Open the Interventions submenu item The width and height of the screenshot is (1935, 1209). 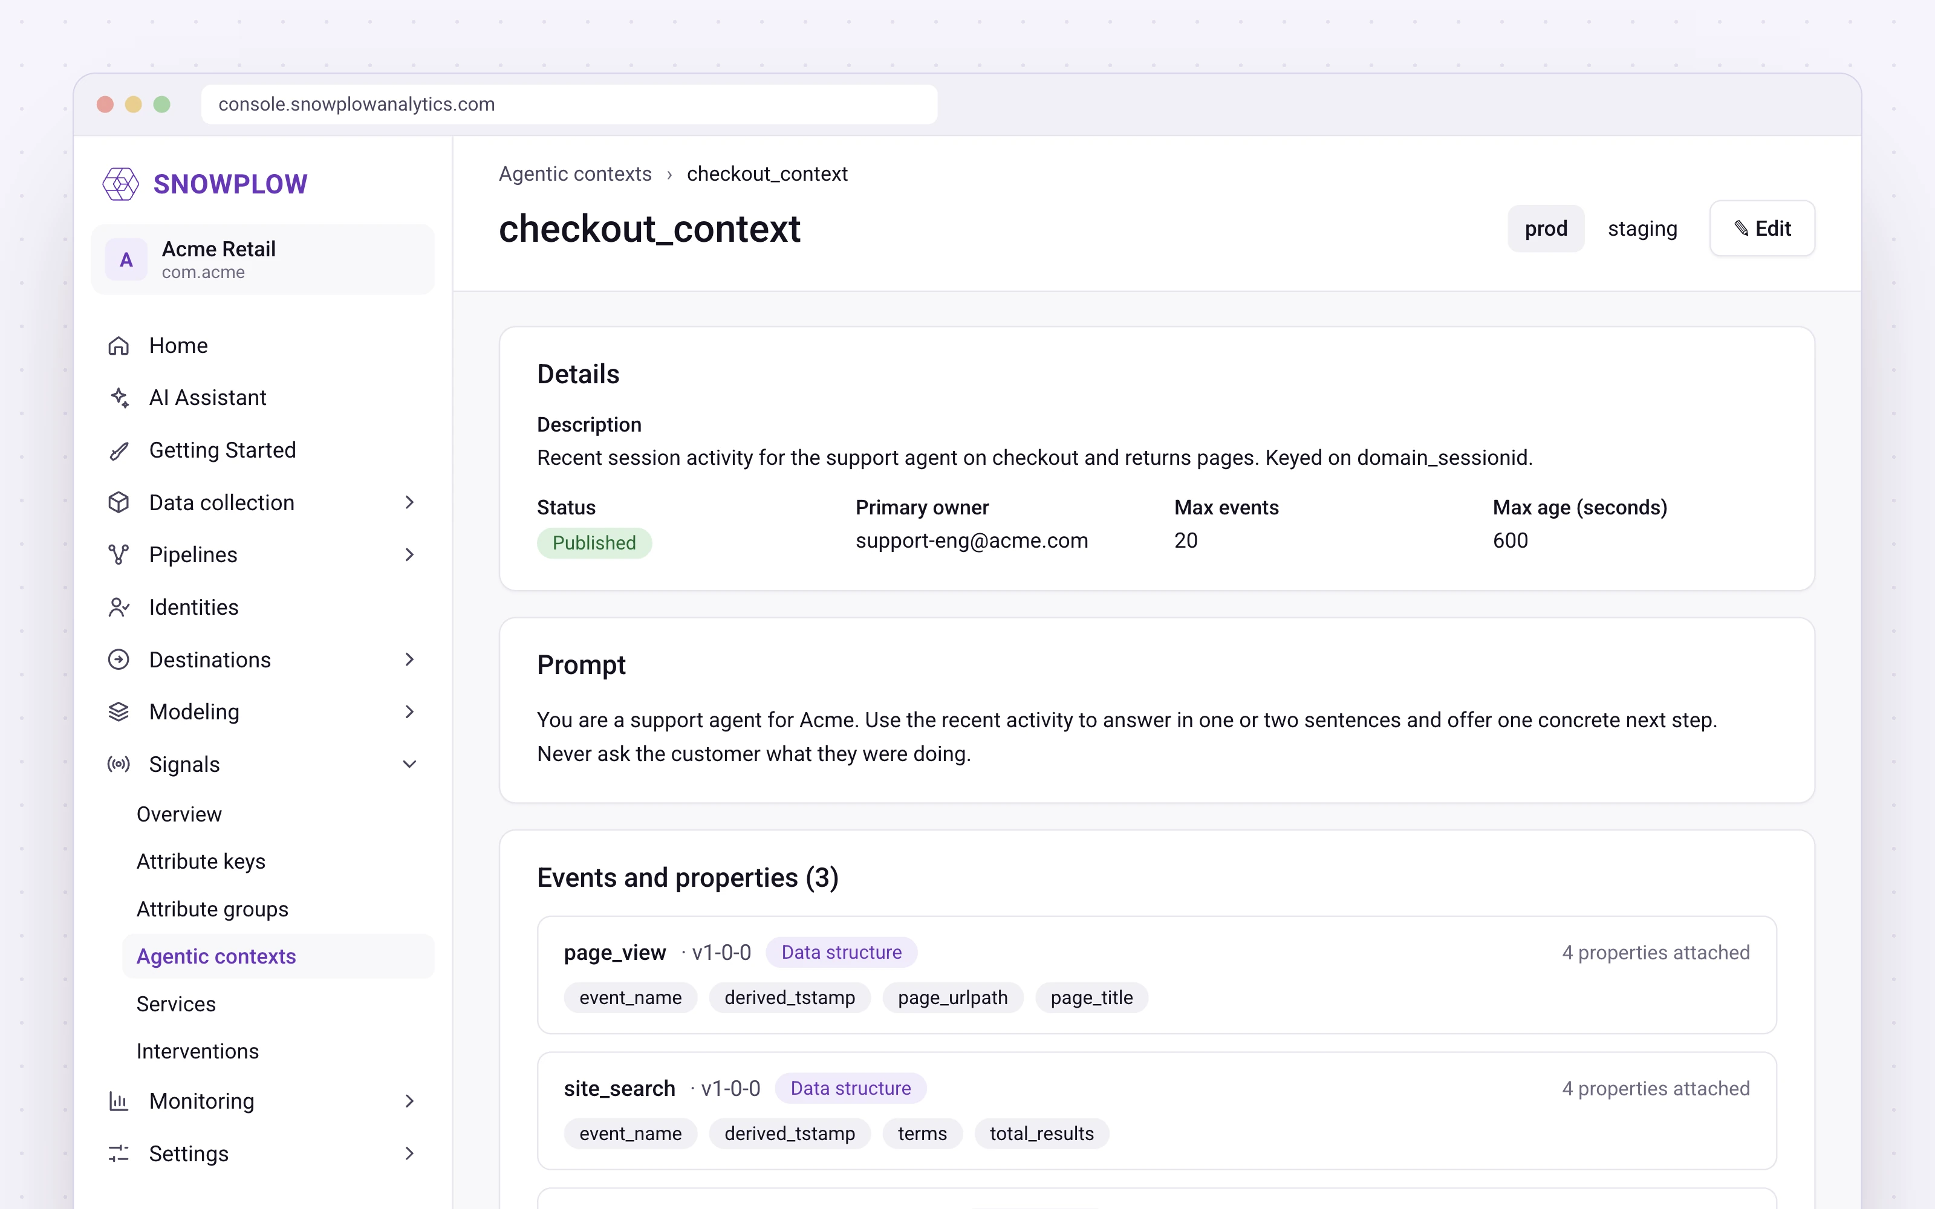tap(198, 1051)
